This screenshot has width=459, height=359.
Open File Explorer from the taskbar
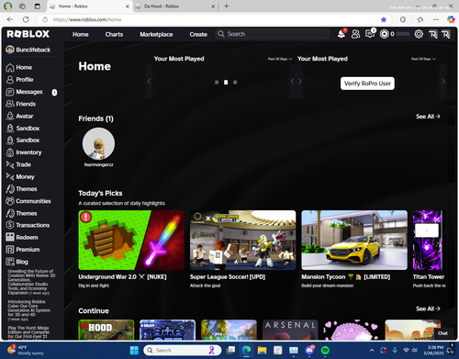point(262,350)
